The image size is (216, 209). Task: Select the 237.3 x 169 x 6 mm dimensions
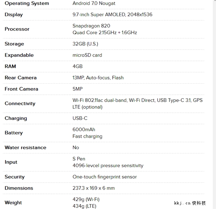click(x=94, y=188)
